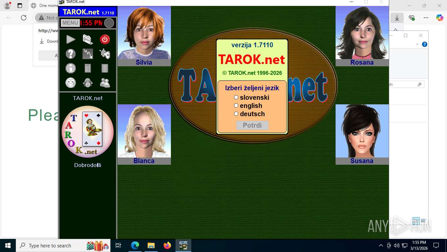Launch Microsoft Edge from the taskbar
Viewport: 447px width, 252px height.
(135, 245)
